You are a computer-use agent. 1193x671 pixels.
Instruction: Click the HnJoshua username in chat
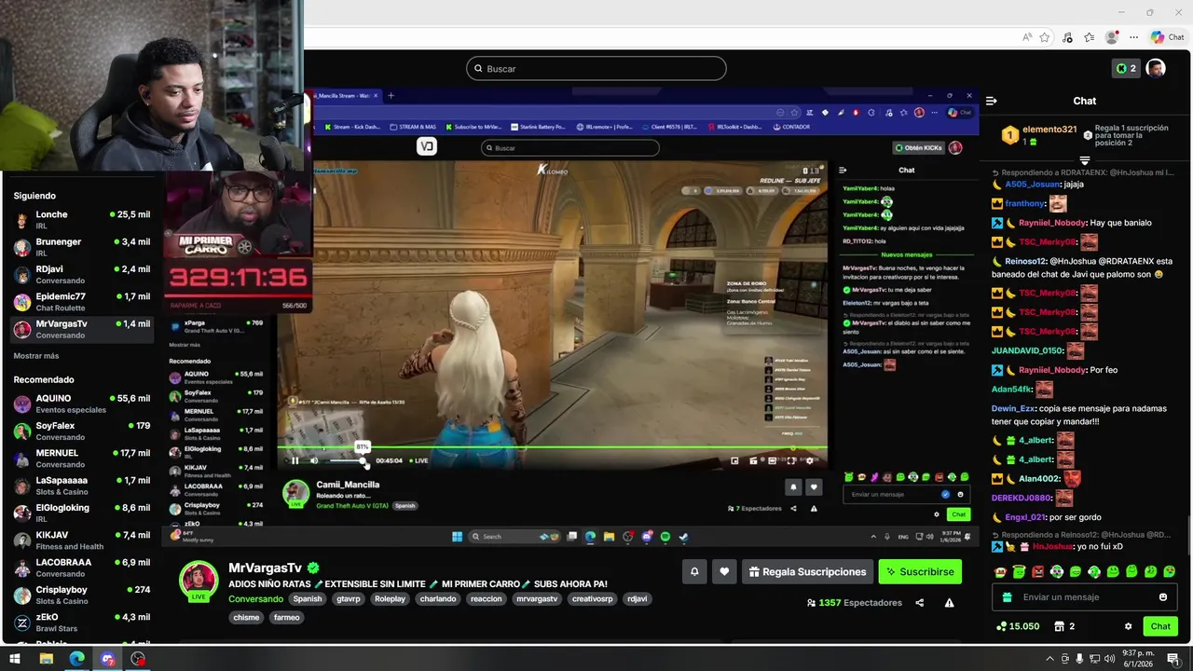1052,546
